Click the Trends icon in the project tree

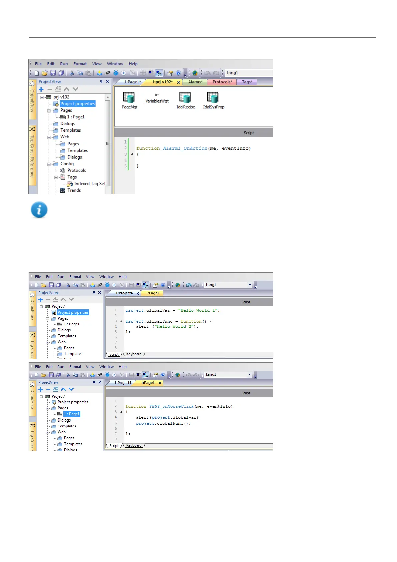(62, 190)
